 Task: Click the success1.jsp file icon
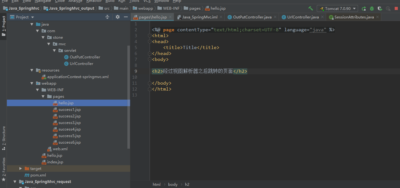coord(55,110)
